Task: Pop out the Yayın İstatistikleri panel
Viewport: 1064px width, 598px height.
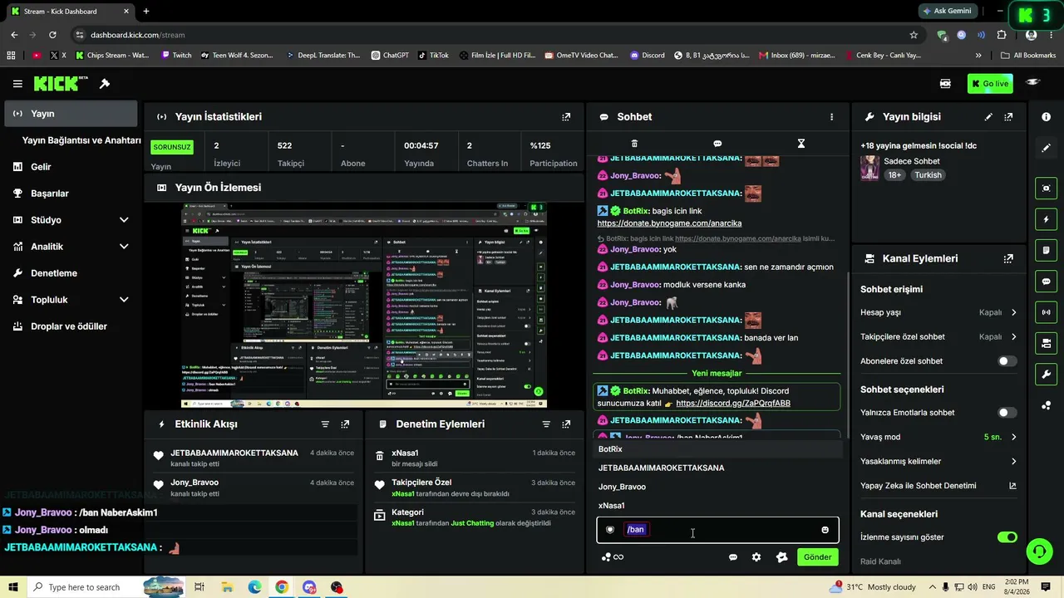Action: [x=566, y=117]
